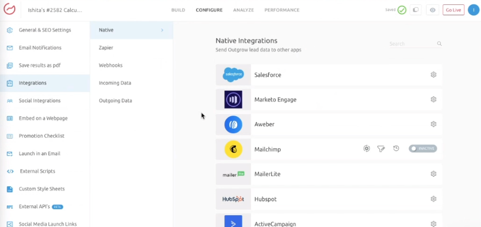Open MailerLite settings gear
This screenshot has width=481, height=227.
[x=433, y=174]
